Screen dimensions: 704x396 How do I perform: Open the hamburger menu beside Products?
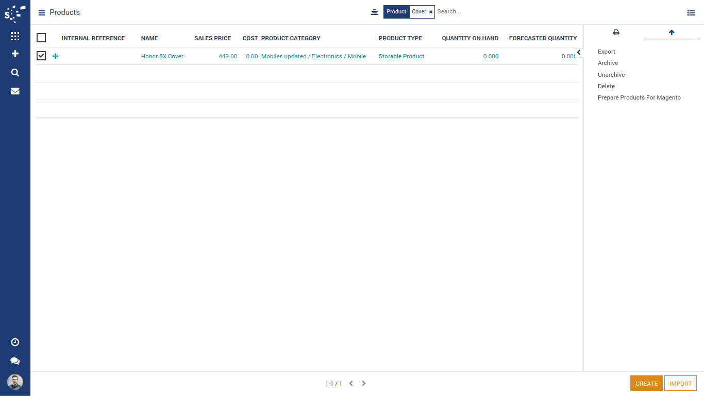coord(42,13)
